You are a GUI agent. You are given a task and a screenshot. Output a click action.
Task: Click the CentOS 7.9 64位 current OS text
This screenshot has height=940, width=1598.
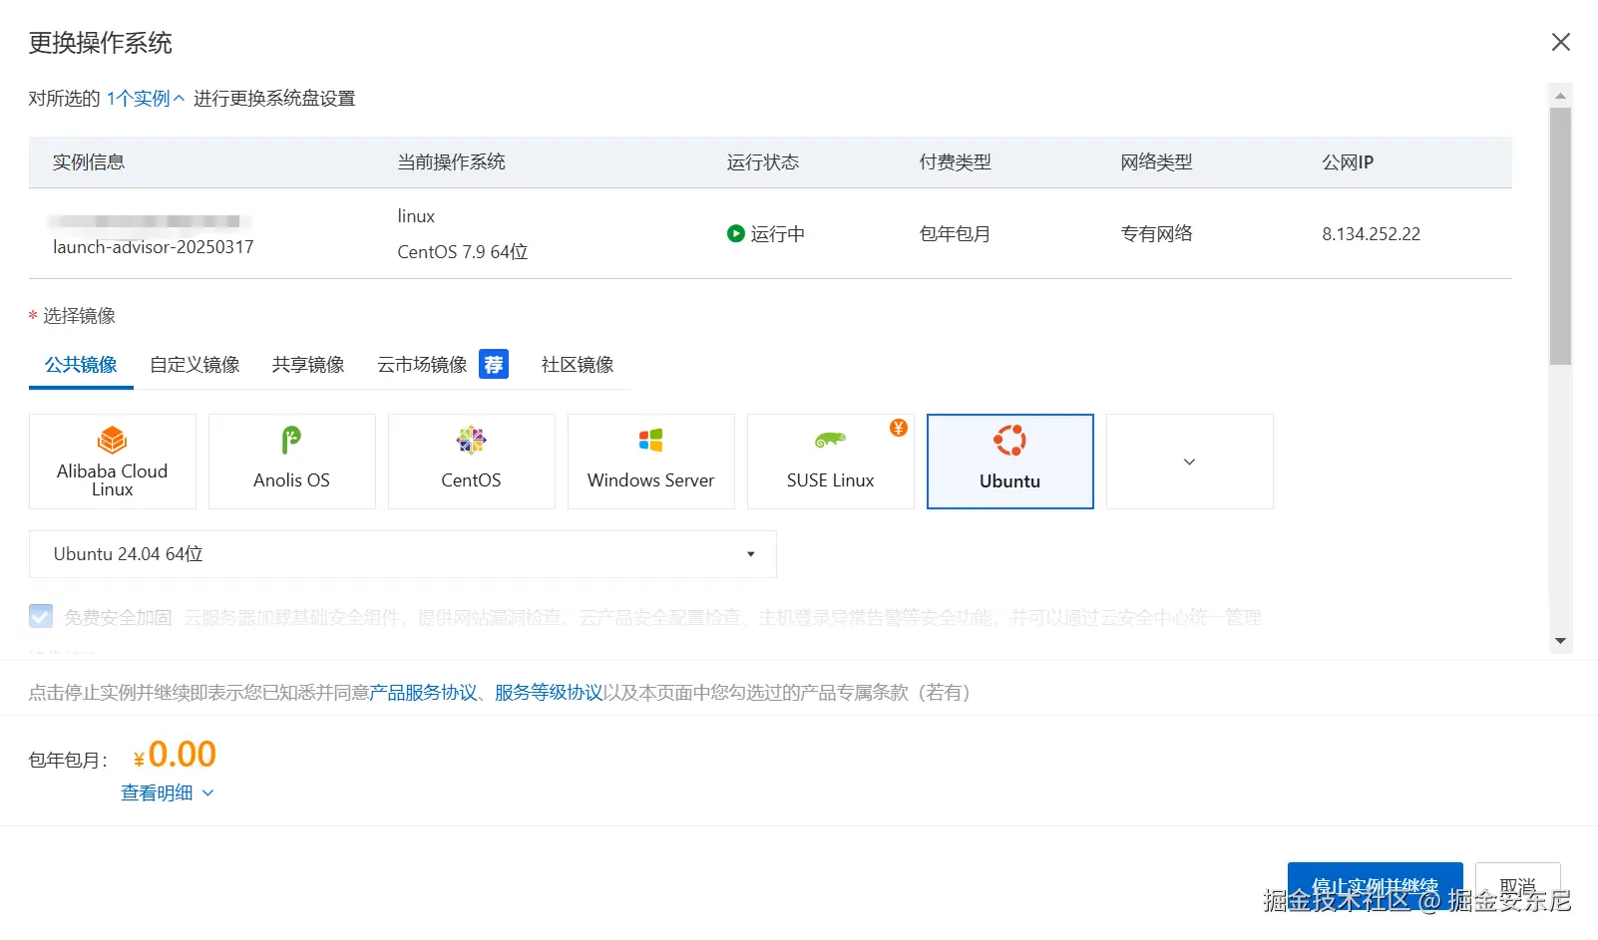pos(463,252)
